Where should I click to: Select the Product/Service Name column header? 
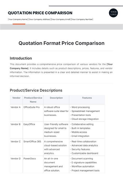coord(33,100)
